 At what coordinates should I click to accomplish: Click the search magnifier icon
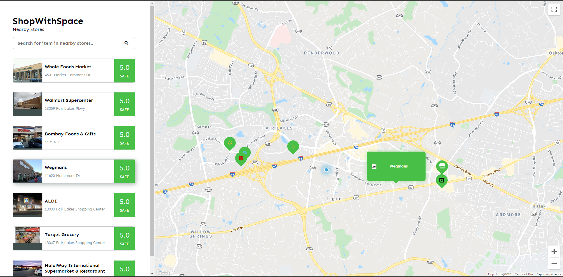pos(126,43)
